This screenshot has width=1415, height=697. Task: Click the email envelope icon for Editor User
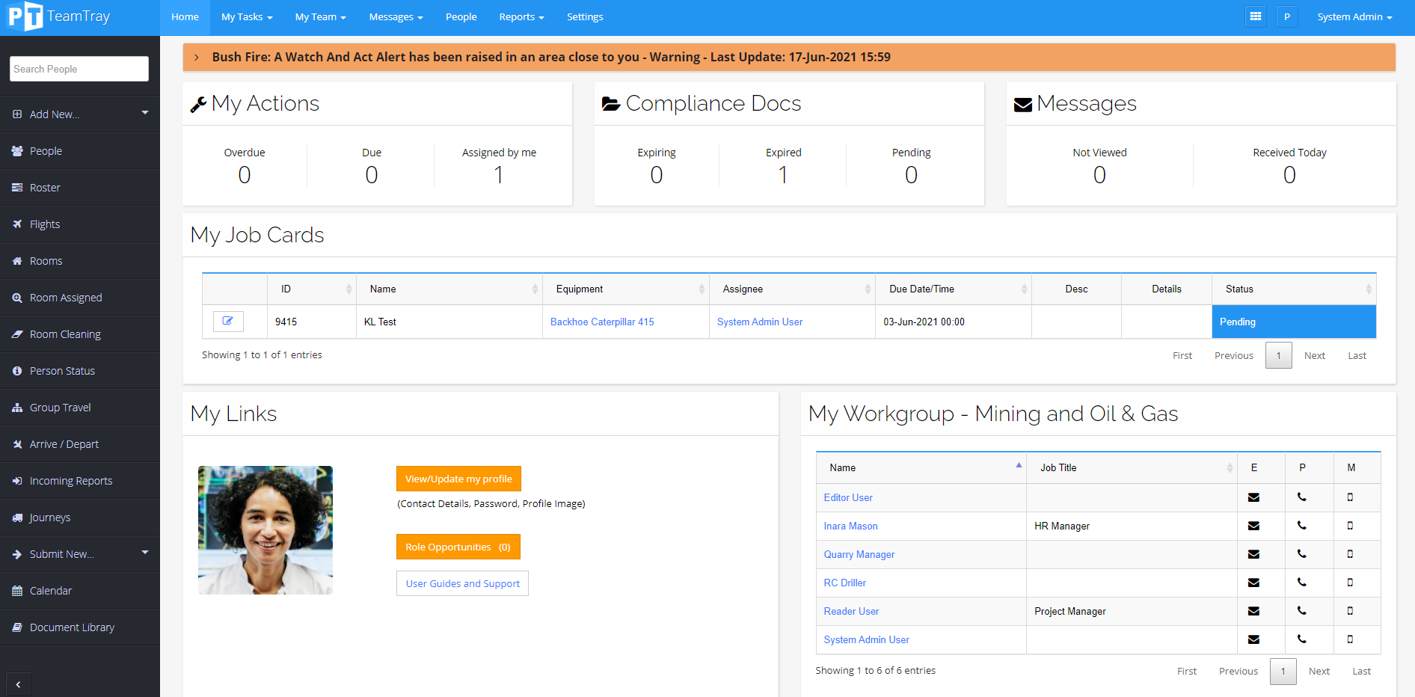1254,497
